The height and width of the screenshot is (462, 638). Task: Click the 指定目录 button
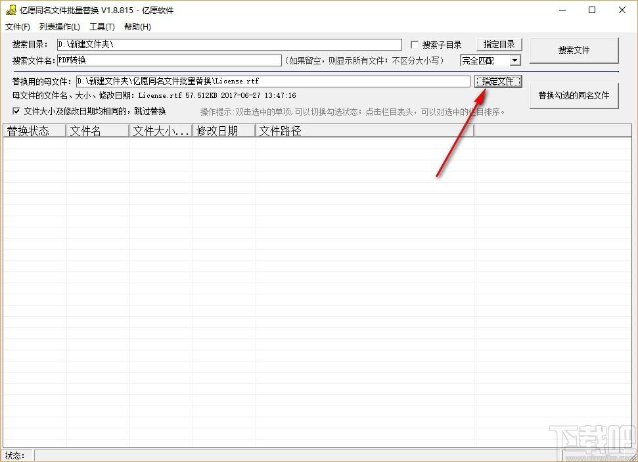(x=499, y=45)
